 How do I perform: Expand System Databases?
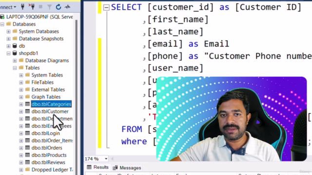pos(9,32)
